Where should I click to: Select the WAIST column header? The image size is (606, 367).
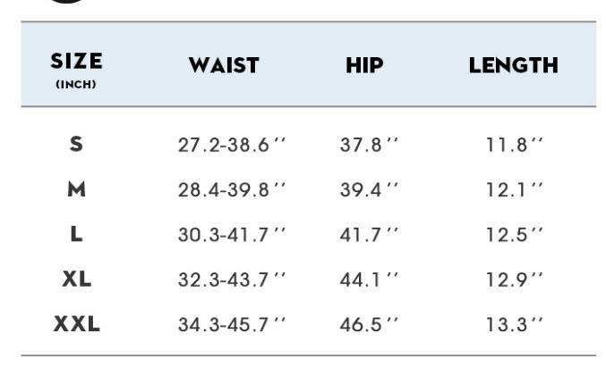[224, 65]
